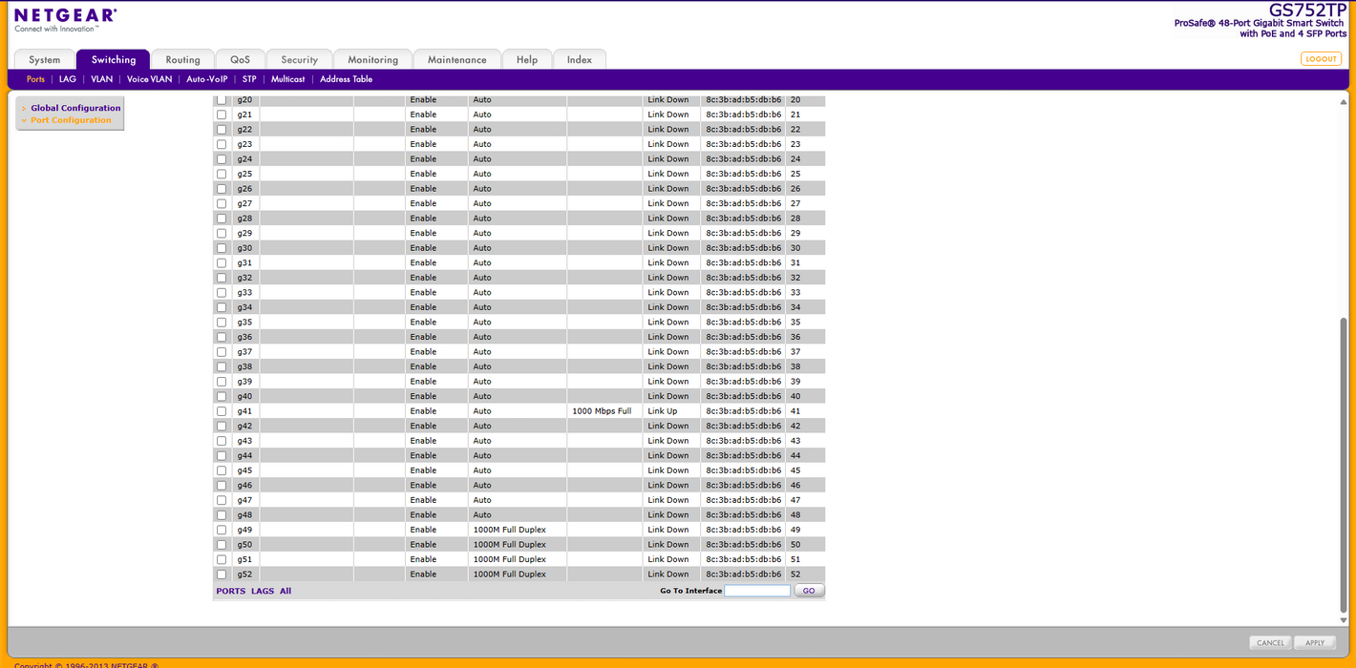This screenshot has width=1356, height=668.
Task: Select port g49 checkbox
Action: (222, 530)
